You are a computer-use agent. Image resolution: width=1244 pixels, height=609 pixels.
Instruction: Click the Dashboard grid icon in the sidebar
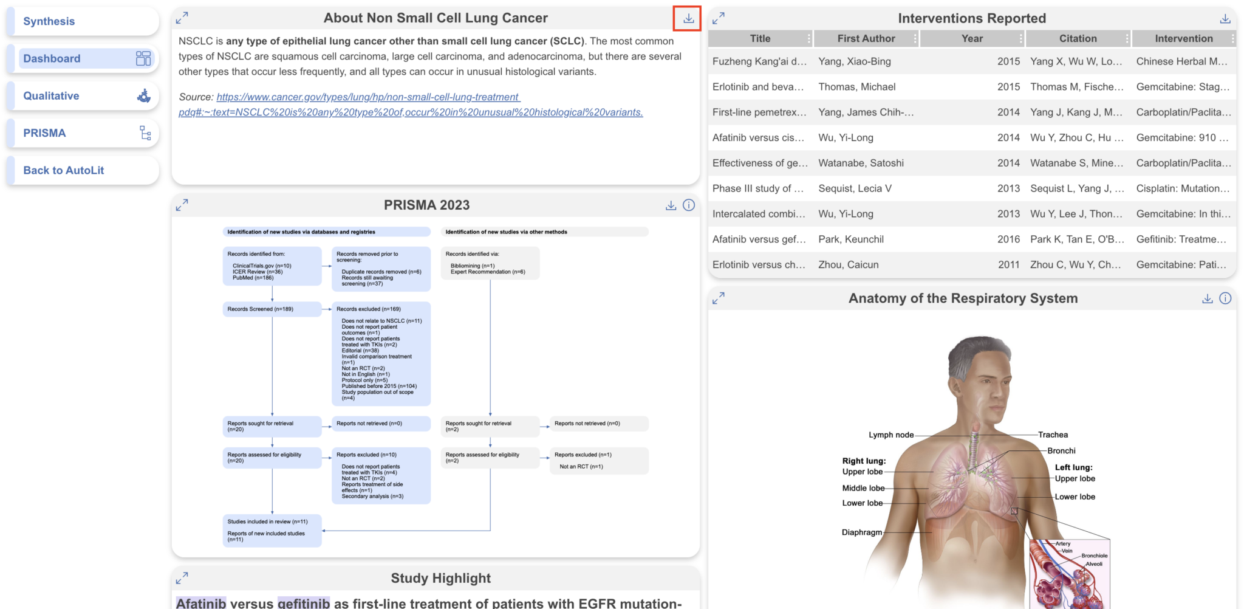pos(144,58)
